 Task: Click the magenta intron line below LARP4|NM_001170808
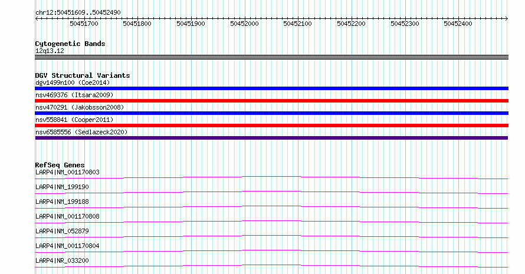271,222
